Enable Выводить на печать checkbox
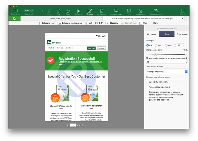 (x=147, y=82)
